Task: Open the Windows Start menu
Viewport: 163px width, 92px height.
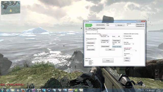Action: [x=2, y=90]
